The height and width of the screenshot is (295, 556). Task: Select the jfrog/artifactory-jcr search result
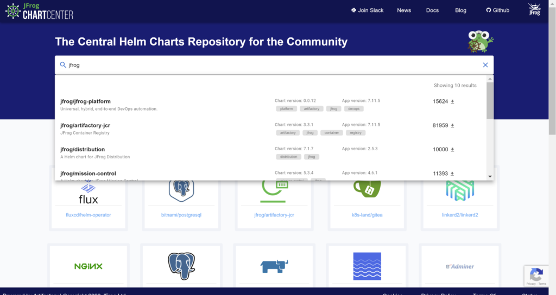(85, 125)
